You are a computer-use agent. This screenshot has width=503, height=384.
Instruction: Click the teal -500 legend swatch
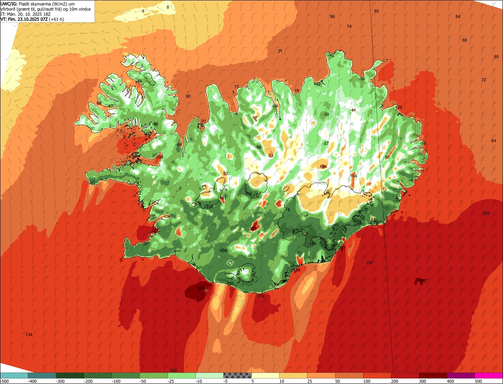coord(14,375)
